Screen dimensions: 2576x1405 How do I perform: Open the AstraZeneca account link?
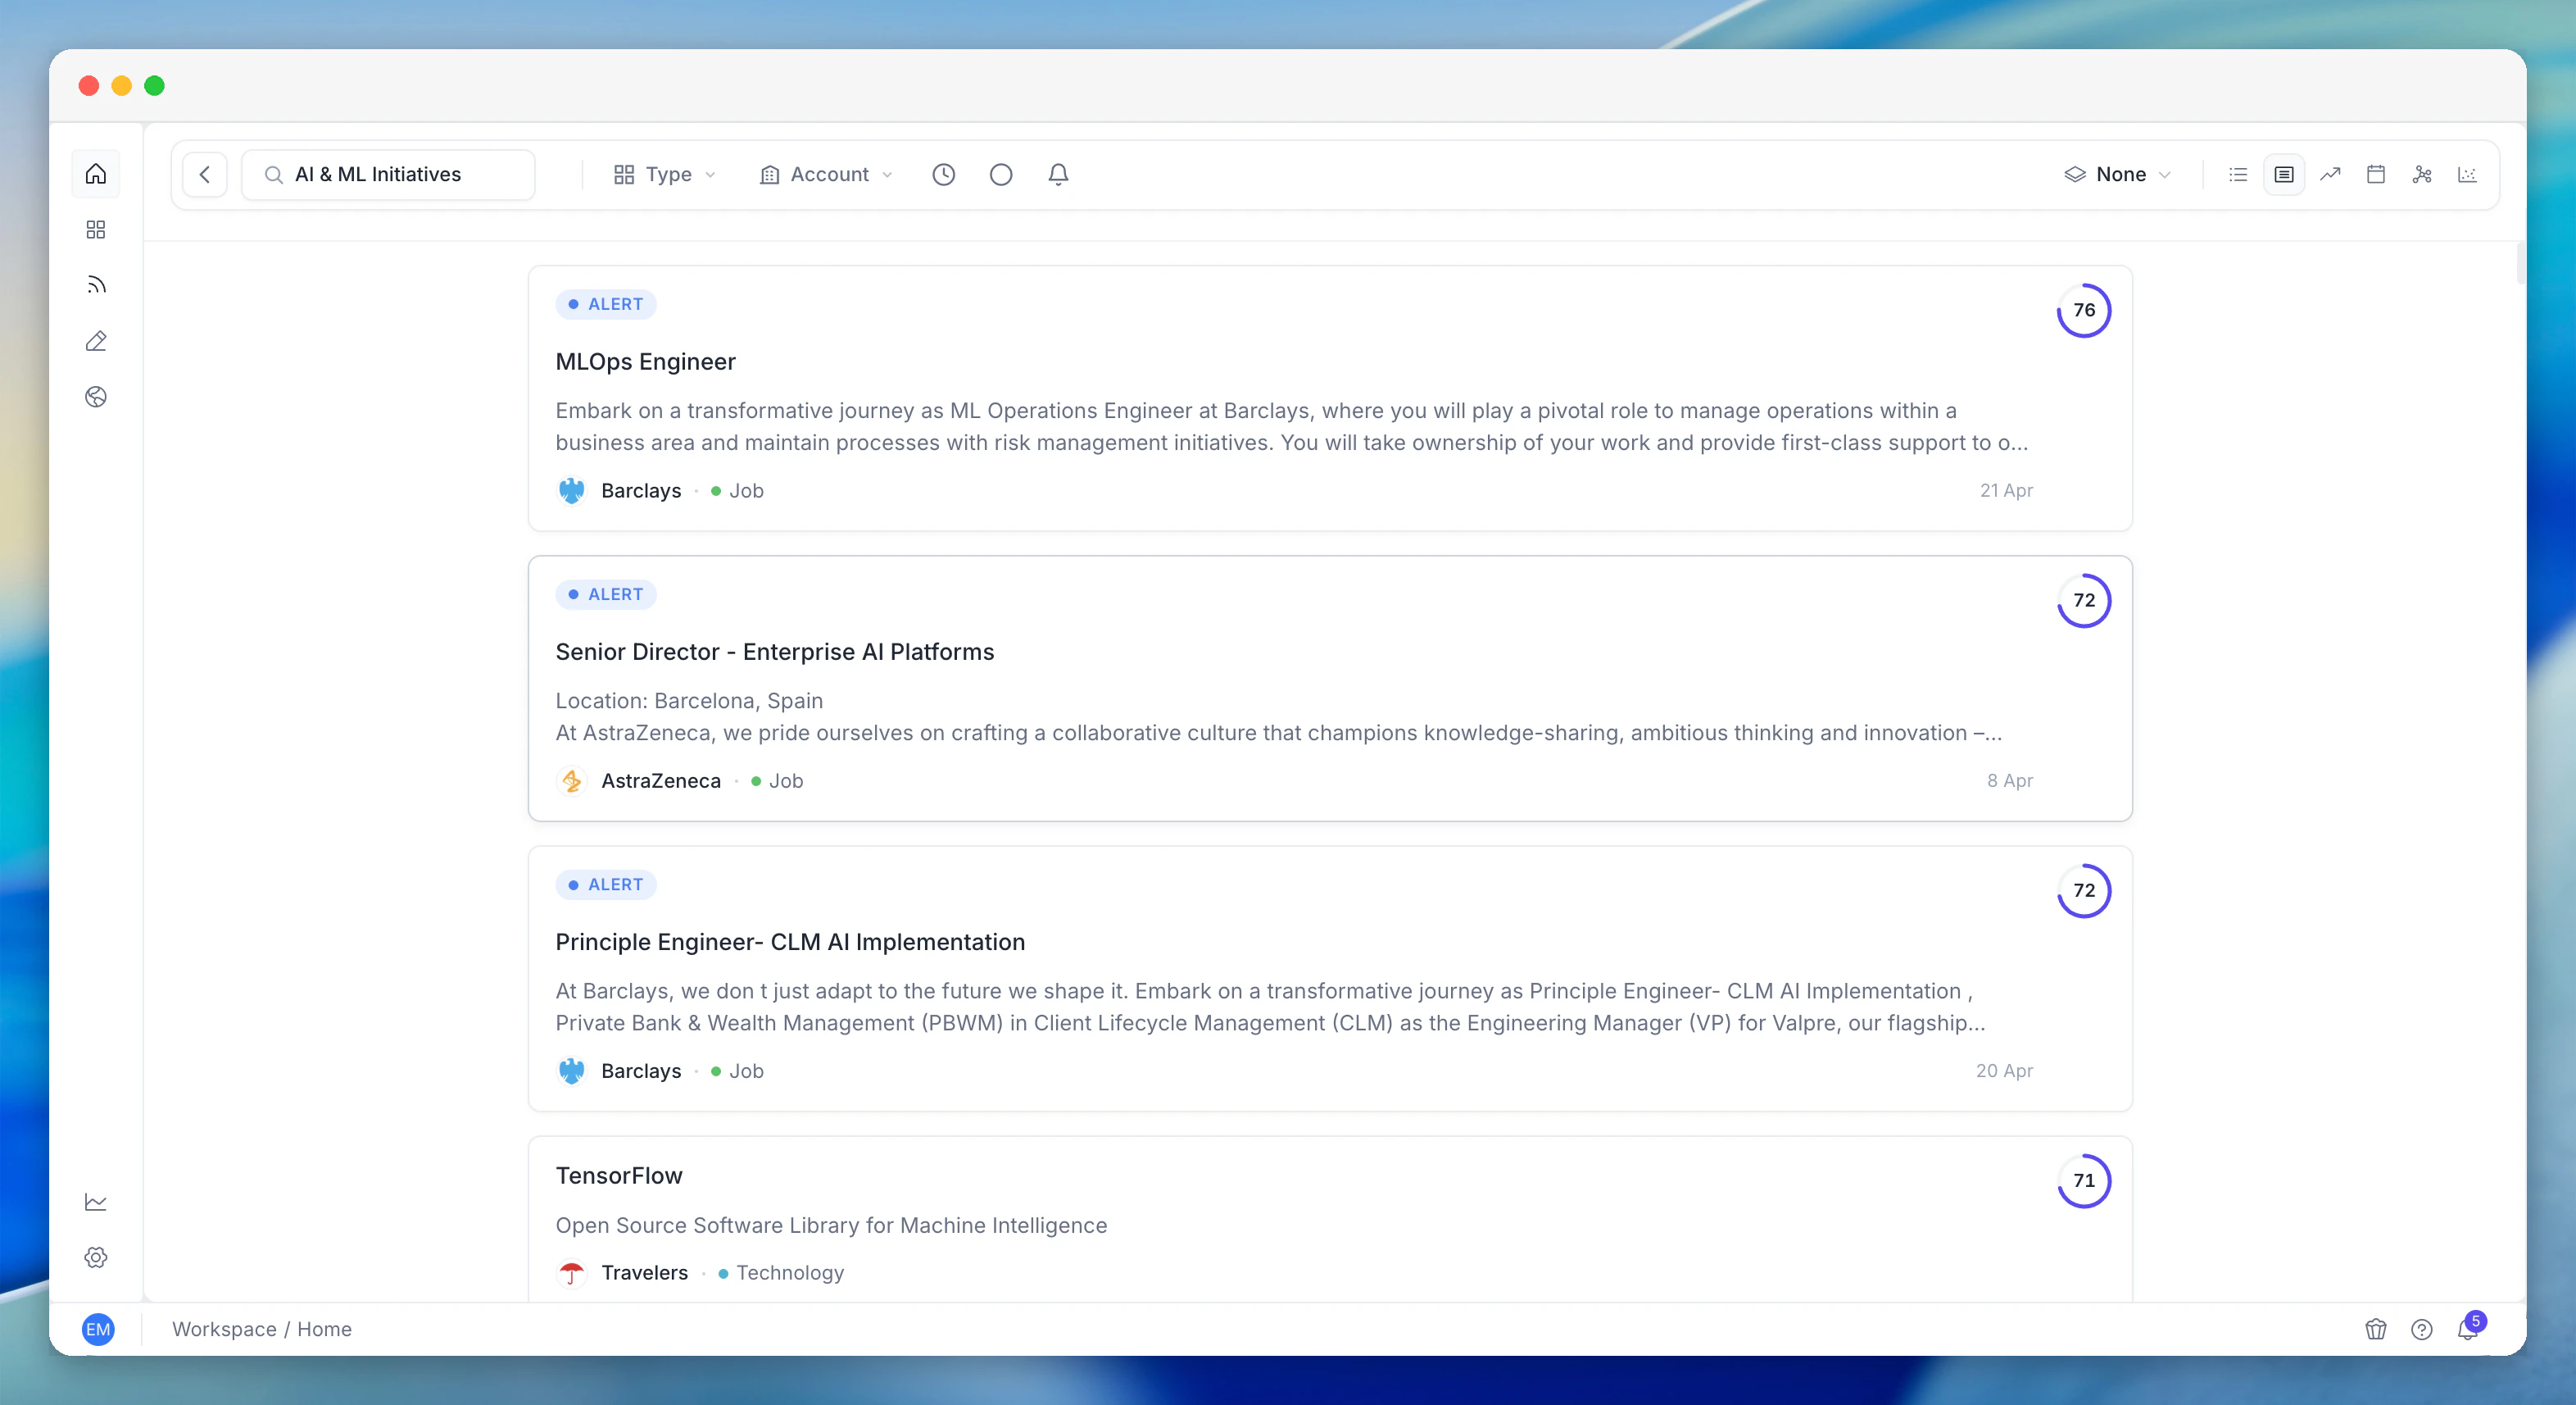(661, 780)
